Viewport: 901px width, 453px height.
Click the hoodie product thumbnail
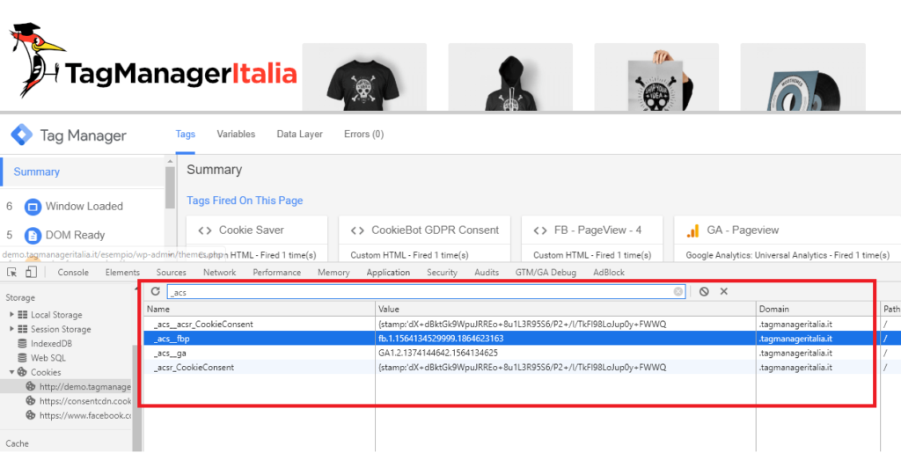(510, 77)
